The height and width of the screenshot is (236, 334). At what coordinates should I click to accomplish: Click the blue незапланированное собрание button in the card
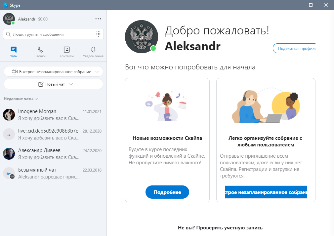[266, 192]
